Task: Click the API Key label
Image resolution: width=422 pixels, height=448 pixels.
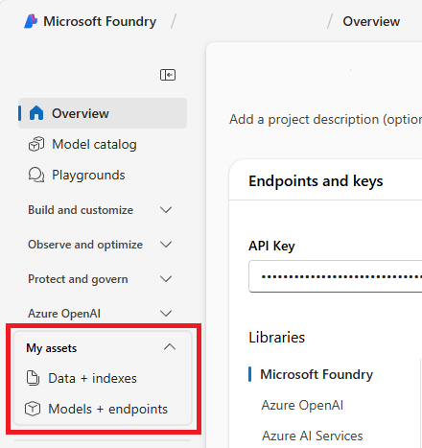Action: point(271,246)
